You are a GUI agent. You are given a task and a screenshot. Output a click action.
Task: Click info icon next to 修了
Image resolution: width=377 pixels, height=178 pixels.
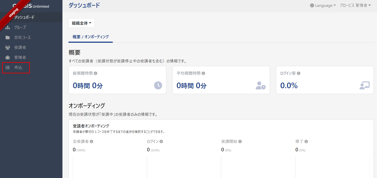pyautogui.click(x=306, y=142)
